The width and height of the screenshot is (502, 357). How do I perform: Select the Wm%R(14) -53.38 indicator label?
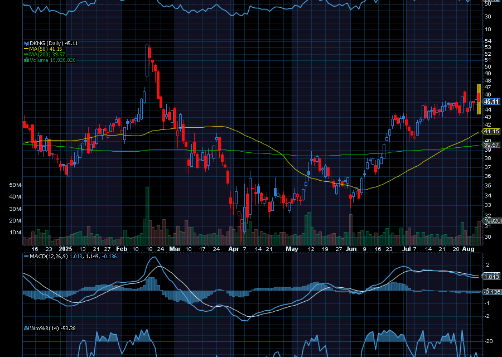53,328
